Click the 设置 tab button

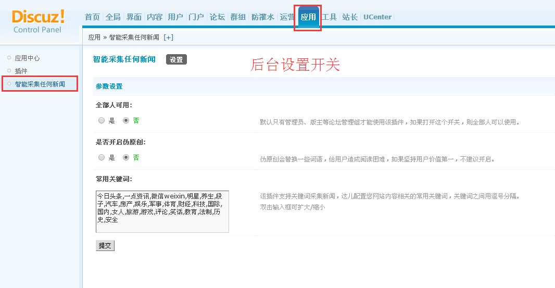click(x=176, y=59)
